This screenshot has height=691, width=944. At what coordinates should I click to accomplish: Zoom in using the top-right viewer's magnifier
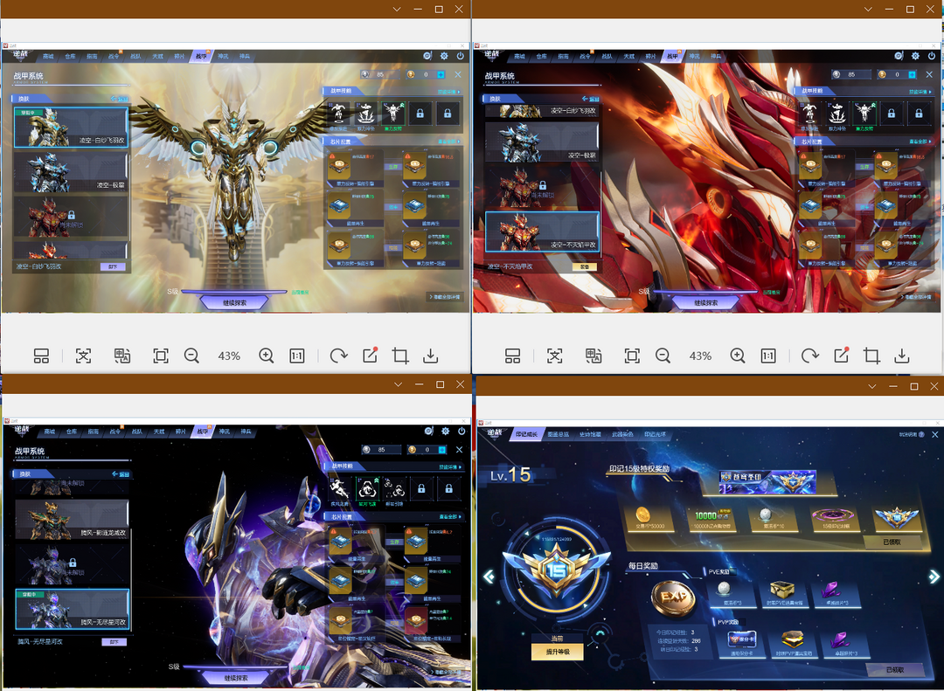tap(738, 356)
